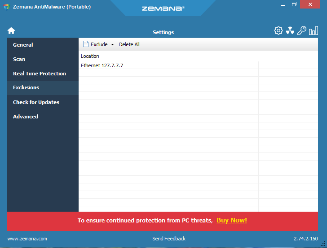Go to the Home screen icon
327x248 pixels.
click(x=11, y=30)
